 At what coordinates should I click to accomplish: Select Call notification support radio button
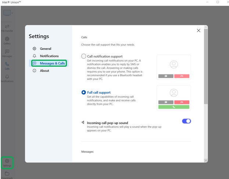(84, 56)
